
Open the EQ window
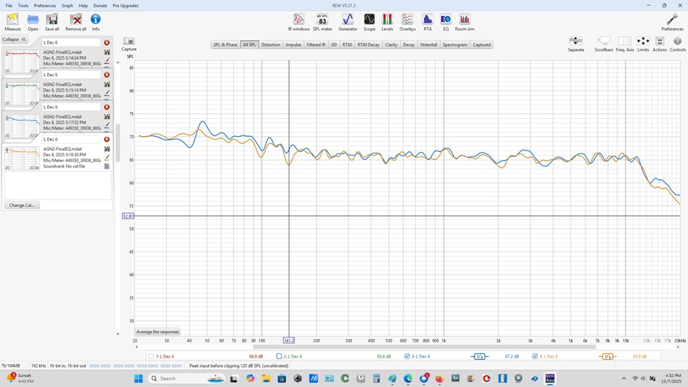[x=445, y=21]
